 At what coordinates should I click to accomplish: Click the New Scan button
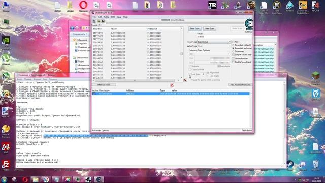click(194, 28)
